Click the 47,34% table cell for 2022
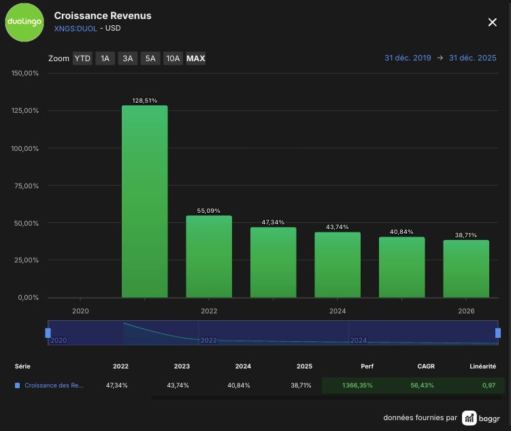 click(116, 385)
